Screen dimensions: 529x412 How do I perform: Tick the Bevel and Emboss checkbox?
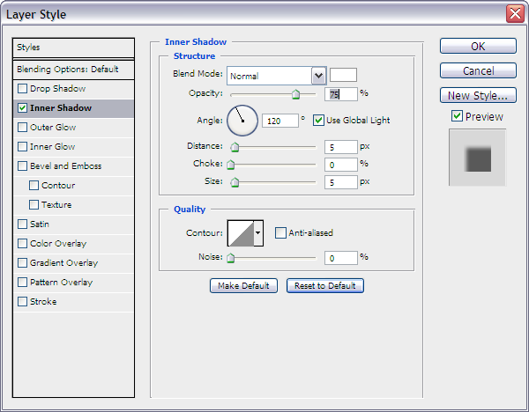pos(22,166)
